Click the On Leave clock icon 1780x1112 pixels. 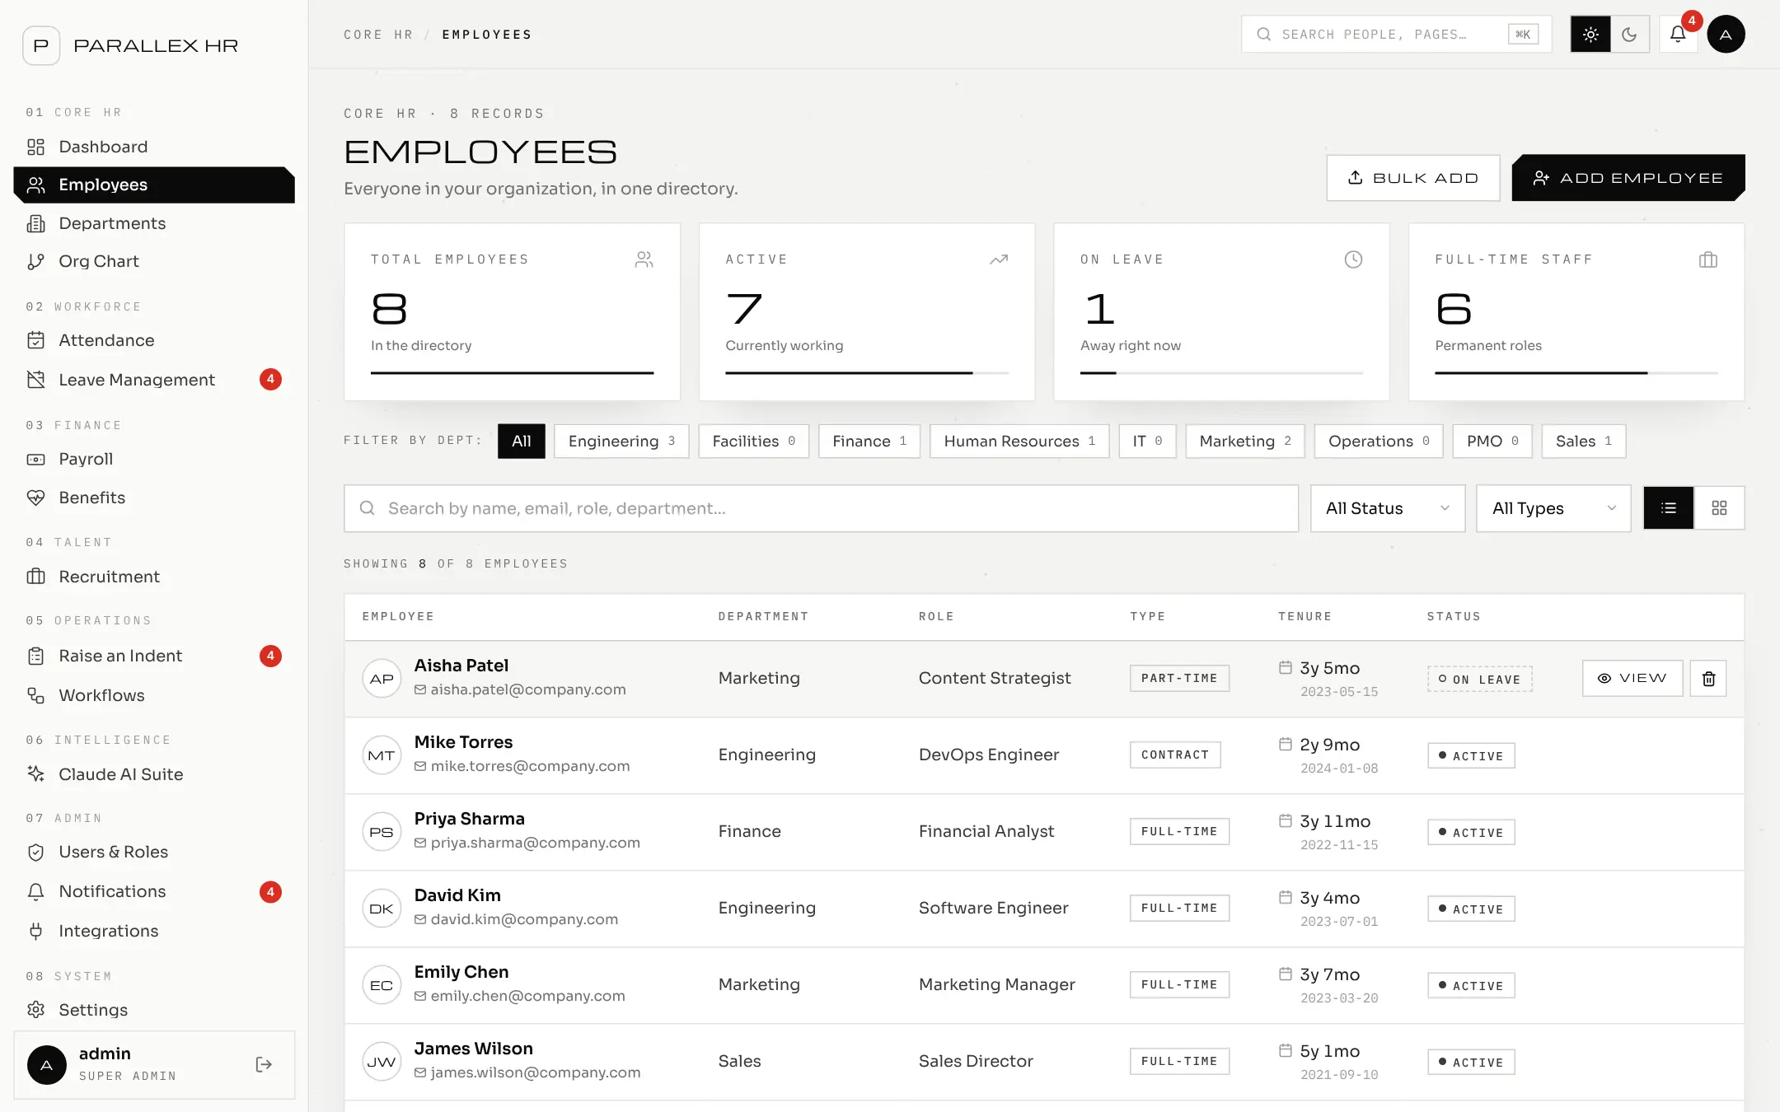click(1353, 259)
